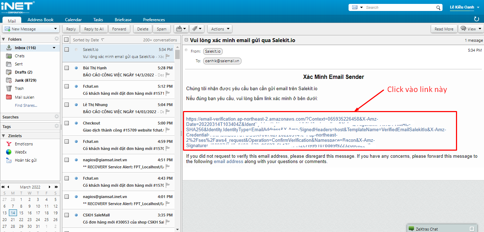
Task: Click the Delete button
Action: pos(143,29)
